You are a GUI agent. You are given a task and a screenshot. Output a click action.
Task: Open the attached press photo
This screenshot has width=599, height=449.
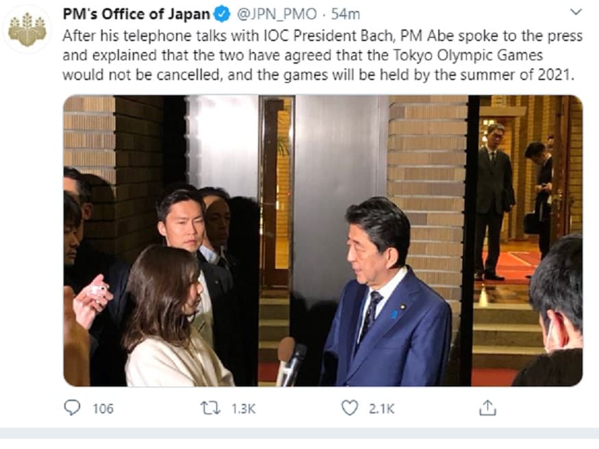pyautogui.click(x=323, y=240)
